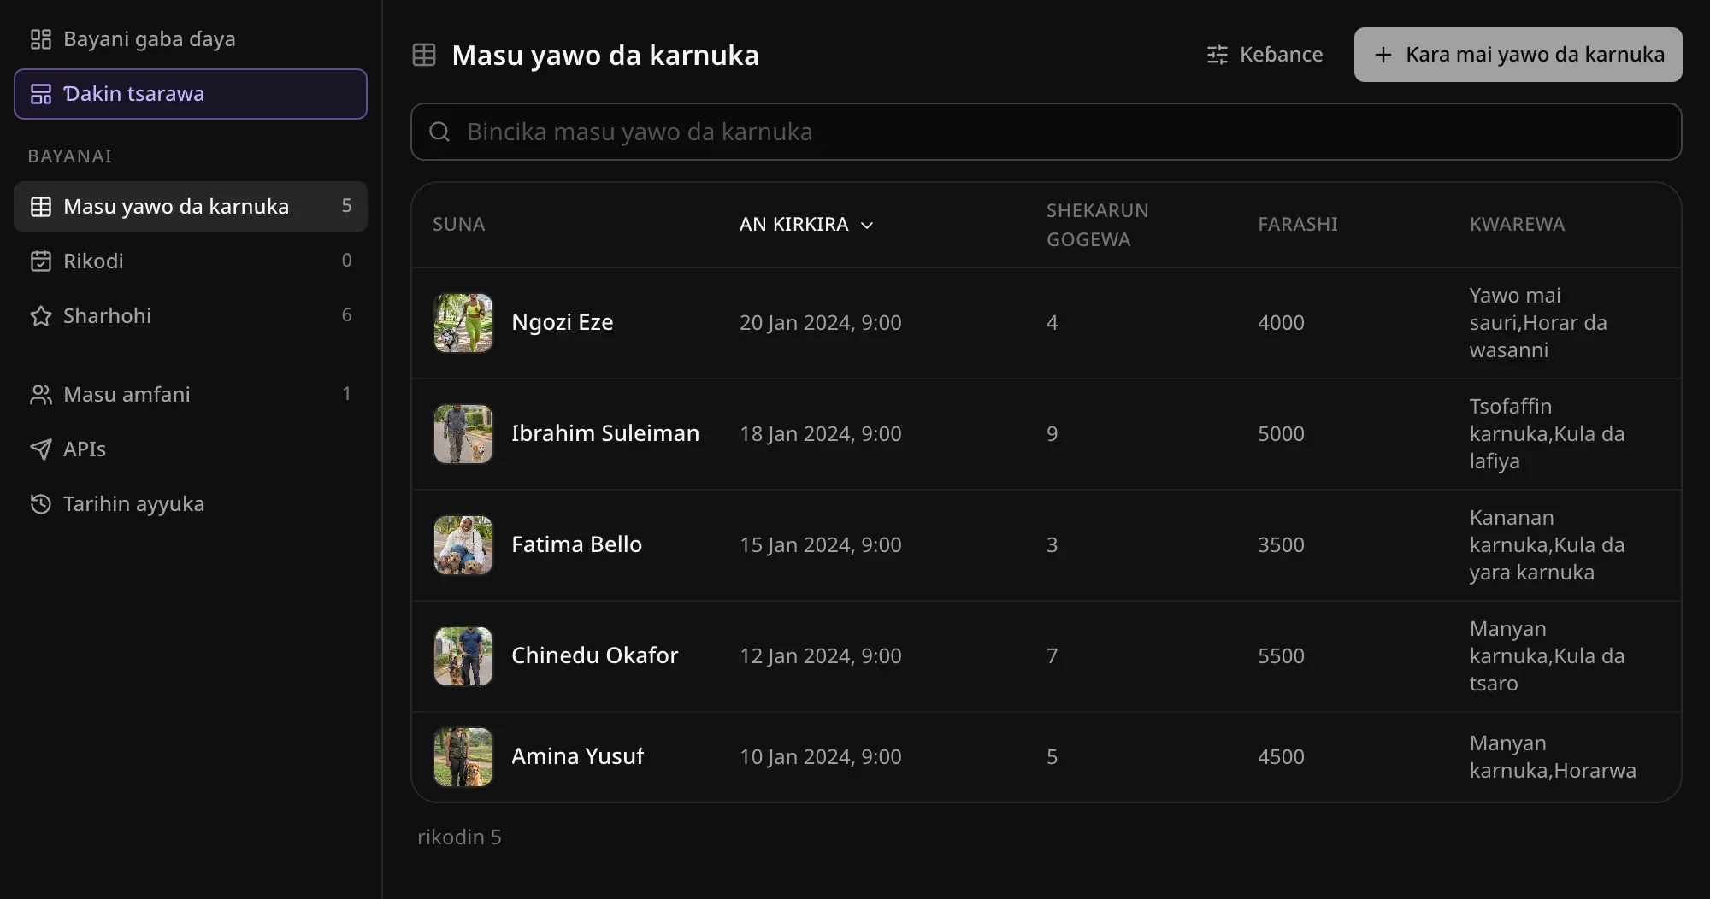Click the Masu amfani users icon
Image resolution: width=1710 pixels, height=899 pixels.
[41, 395]
